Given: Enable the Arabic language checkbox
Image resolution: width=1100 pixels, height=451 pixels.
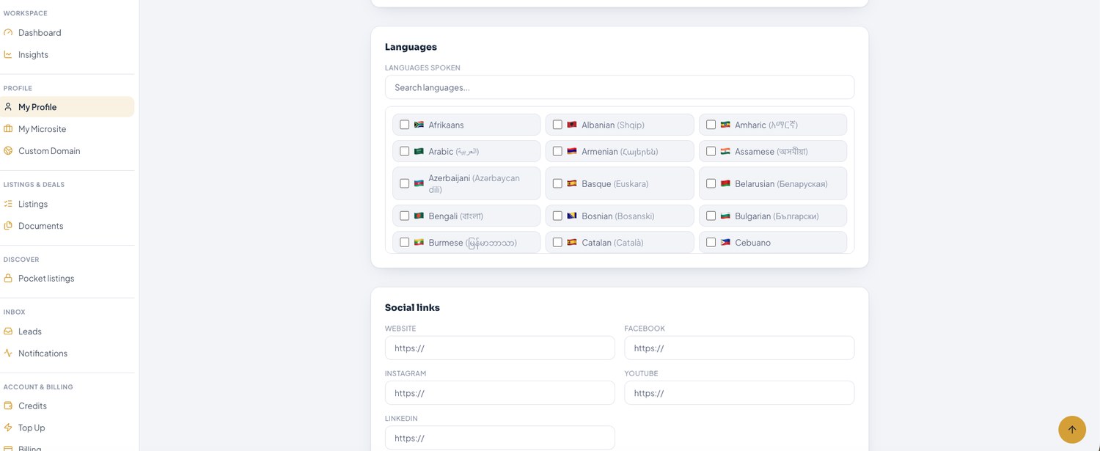Looking at the screenshot, I should coord(404,151).
